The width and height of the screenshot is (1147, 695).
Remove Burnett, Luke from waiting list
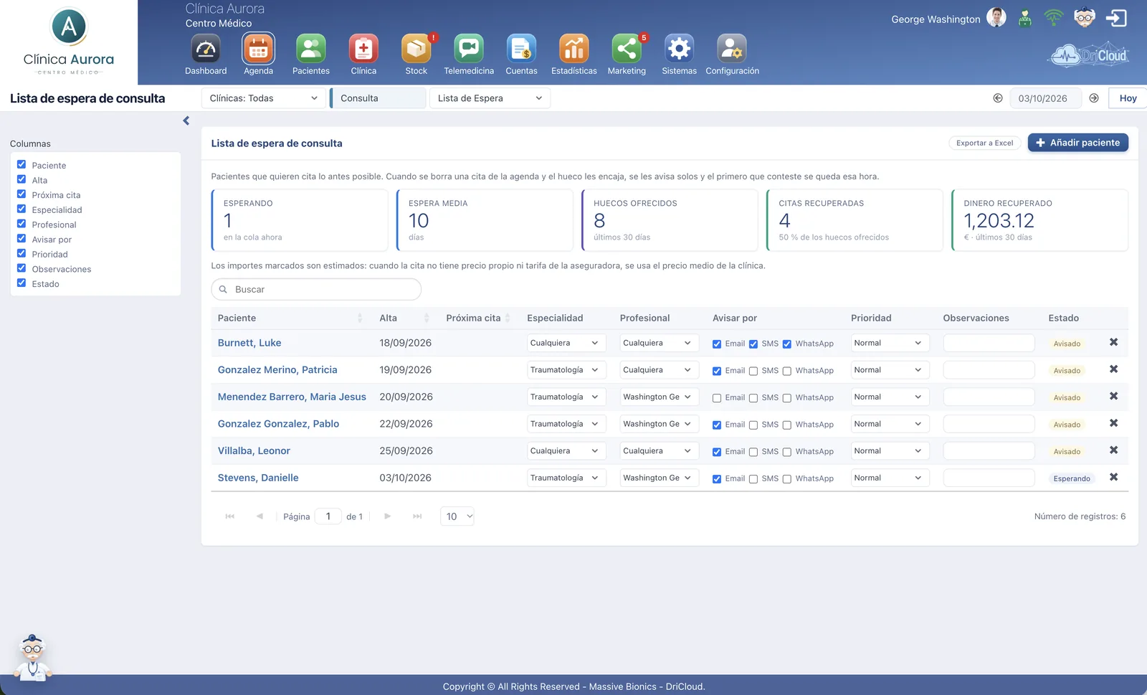point(1113,342)
